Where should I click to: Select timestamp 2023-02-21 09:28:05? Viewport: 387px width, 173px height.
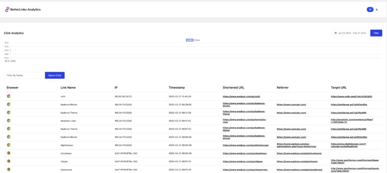180,104
